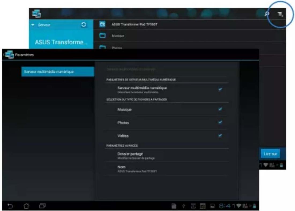Open the Nom setting
295x211 pixels.
click(x=166, y=169)
